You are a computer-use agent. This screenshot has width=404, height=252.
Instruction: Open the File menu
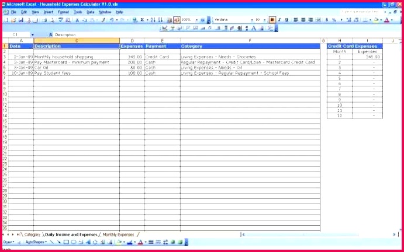click(13, 12)
